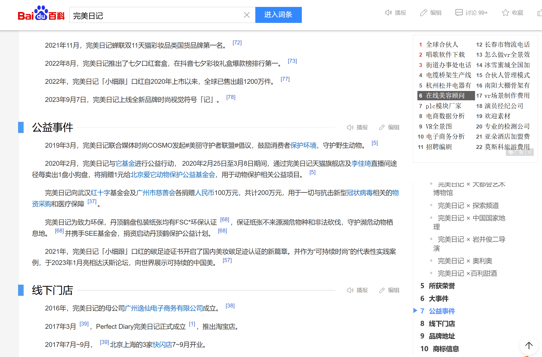Open citation [77] reference
542x357 pixels.
tap(285, 79)
